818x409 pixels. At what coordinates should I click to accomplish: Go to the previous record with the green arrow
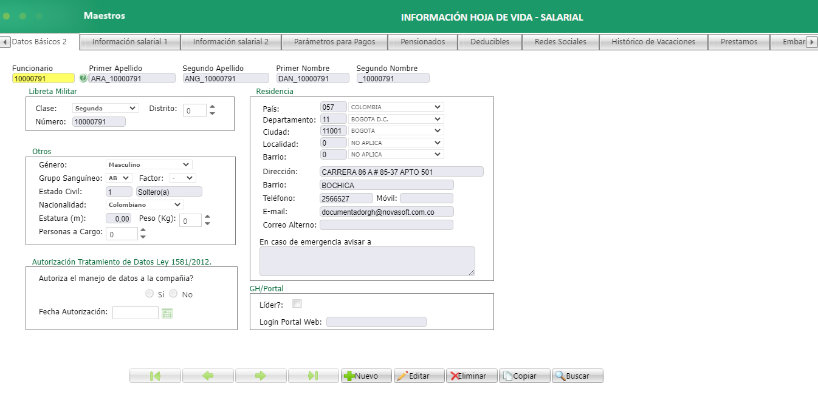click(207, 375)
